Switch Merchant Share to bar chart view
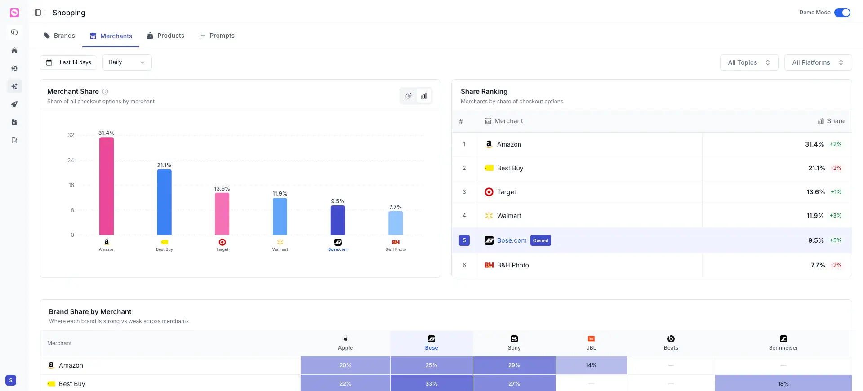 (424, 96)
